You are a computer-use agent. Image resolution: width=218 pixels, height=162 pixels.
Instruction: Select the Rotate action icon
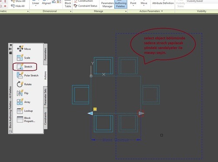click(x=20, y=84)
